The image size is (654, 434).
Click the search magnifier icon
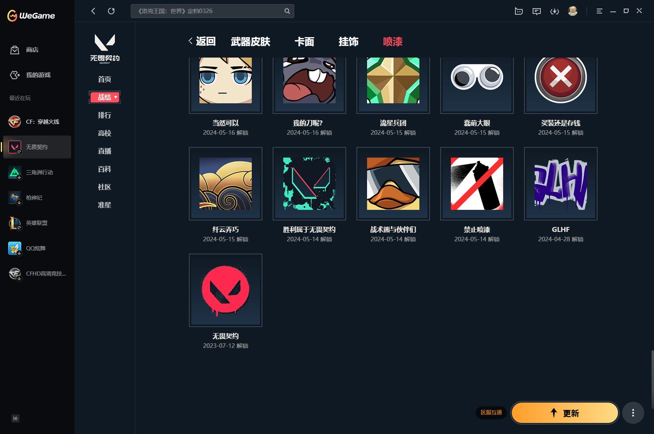point(287,11)
